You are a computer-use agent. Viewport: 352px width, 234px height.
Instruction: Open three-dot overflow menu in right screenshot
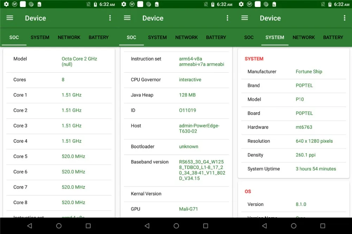(345, 18)
